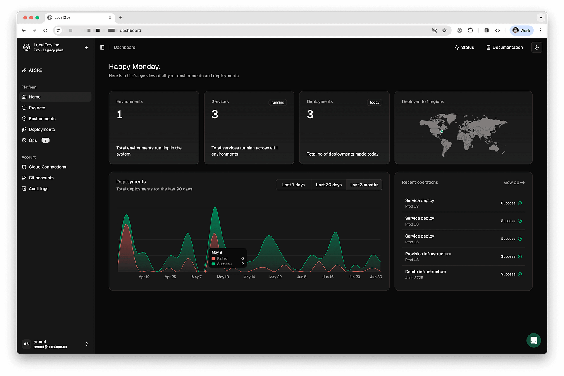Screen dimensions: 564x376
Task: Go to Home in sidebar
Action: (x=55, y=97)
